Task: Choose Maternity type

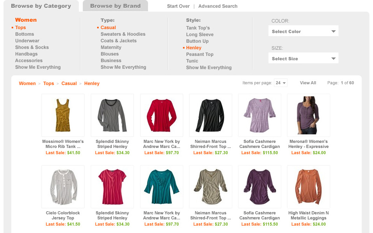Action: point(111,47)
